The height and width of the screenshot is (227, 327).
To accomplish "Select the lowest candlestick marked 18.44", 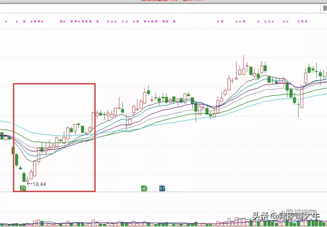I will tap(27, 180).
